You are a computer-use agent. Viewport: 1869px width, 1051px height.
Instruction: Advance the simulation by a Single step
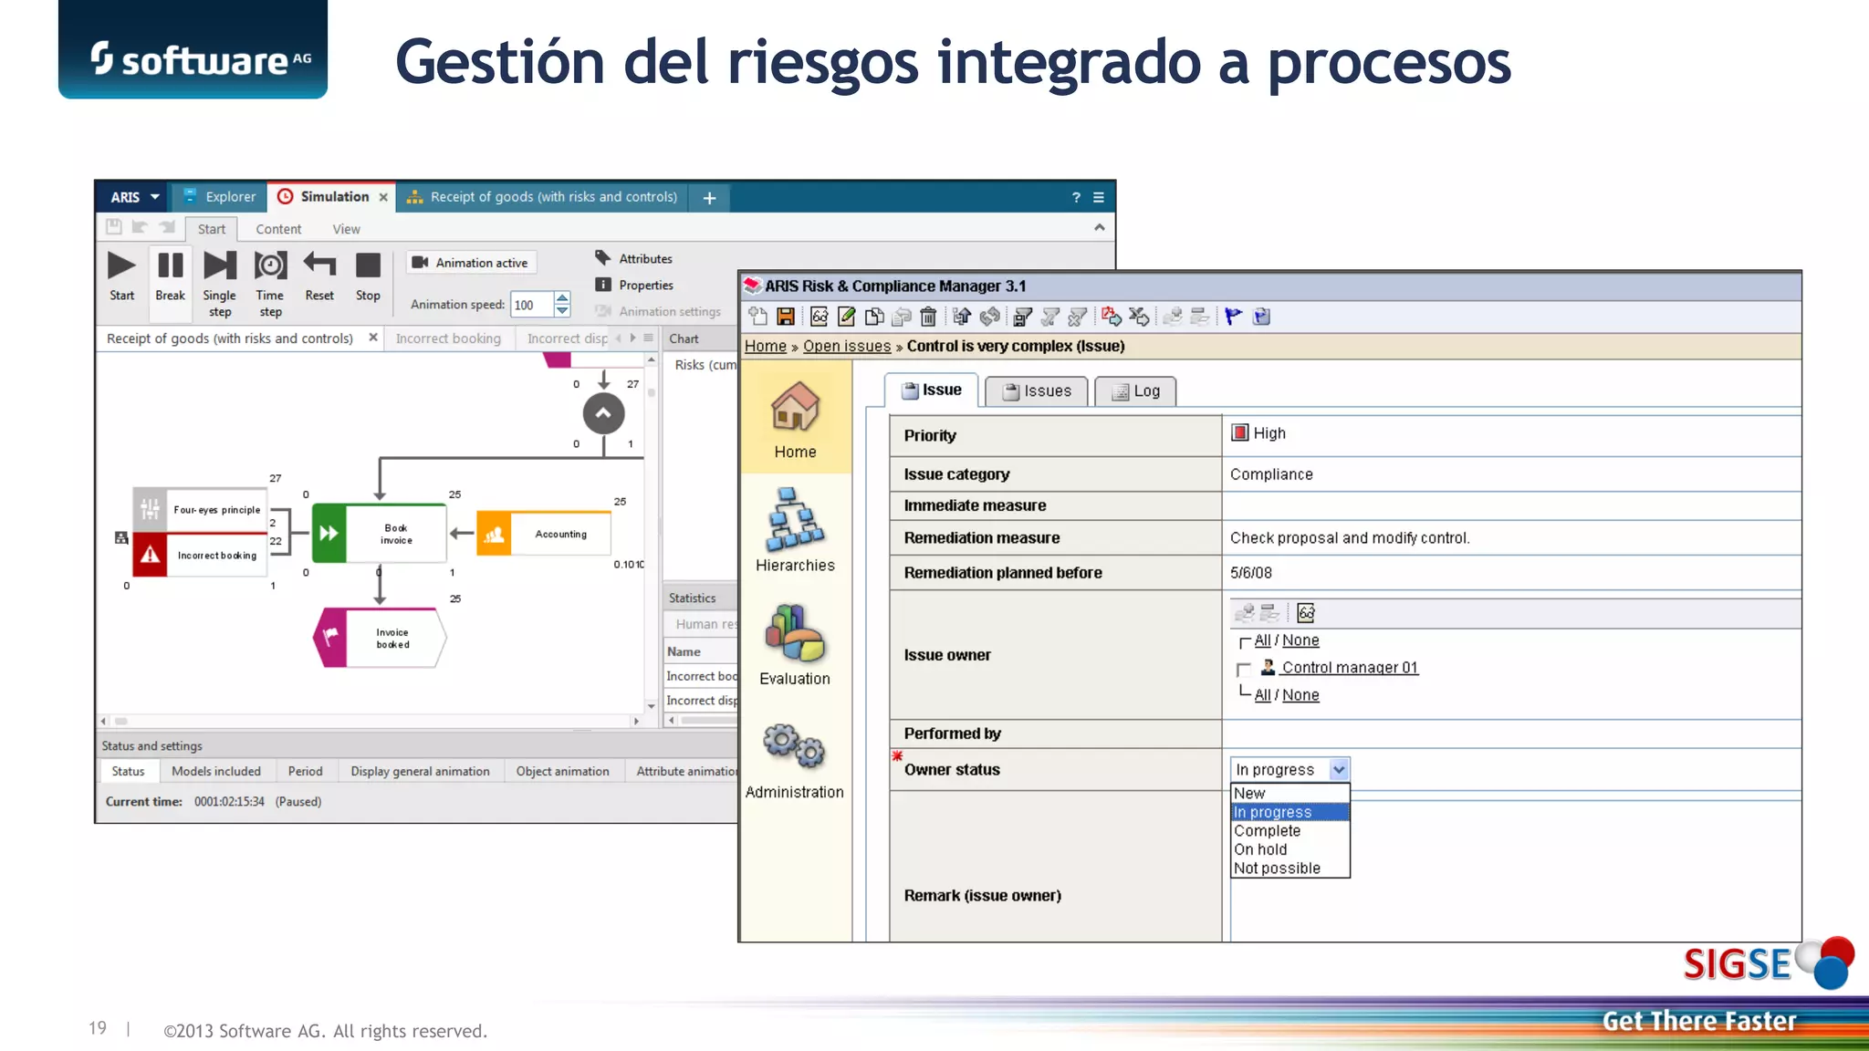[x=219, y=265]
